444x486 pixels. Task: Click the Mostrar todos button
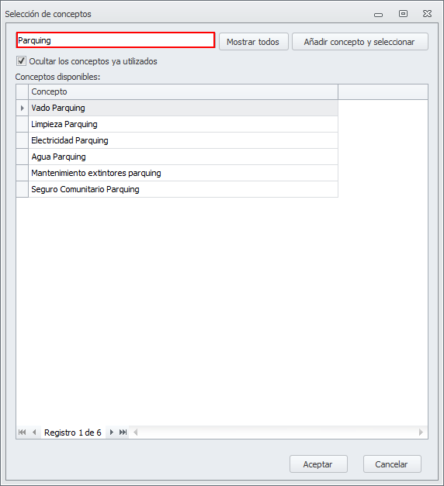(x=253, y=42)
